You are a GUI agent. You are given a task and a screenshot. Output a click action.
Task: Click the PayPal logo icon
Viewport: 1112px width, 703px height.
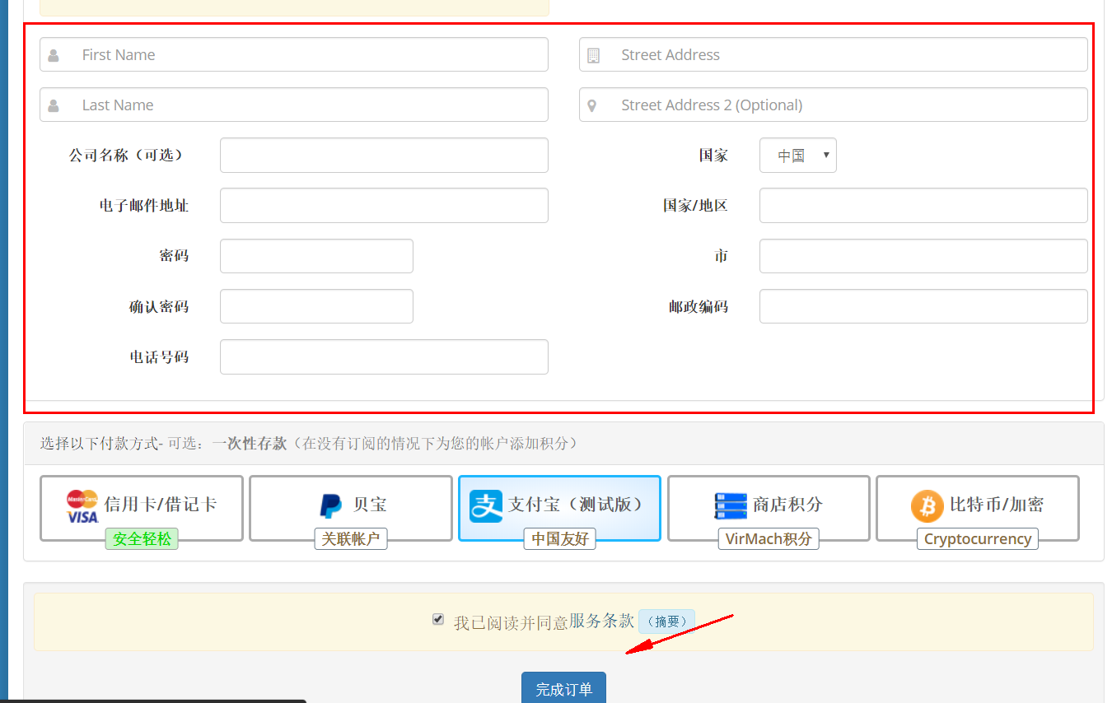(x=331, y=505)
